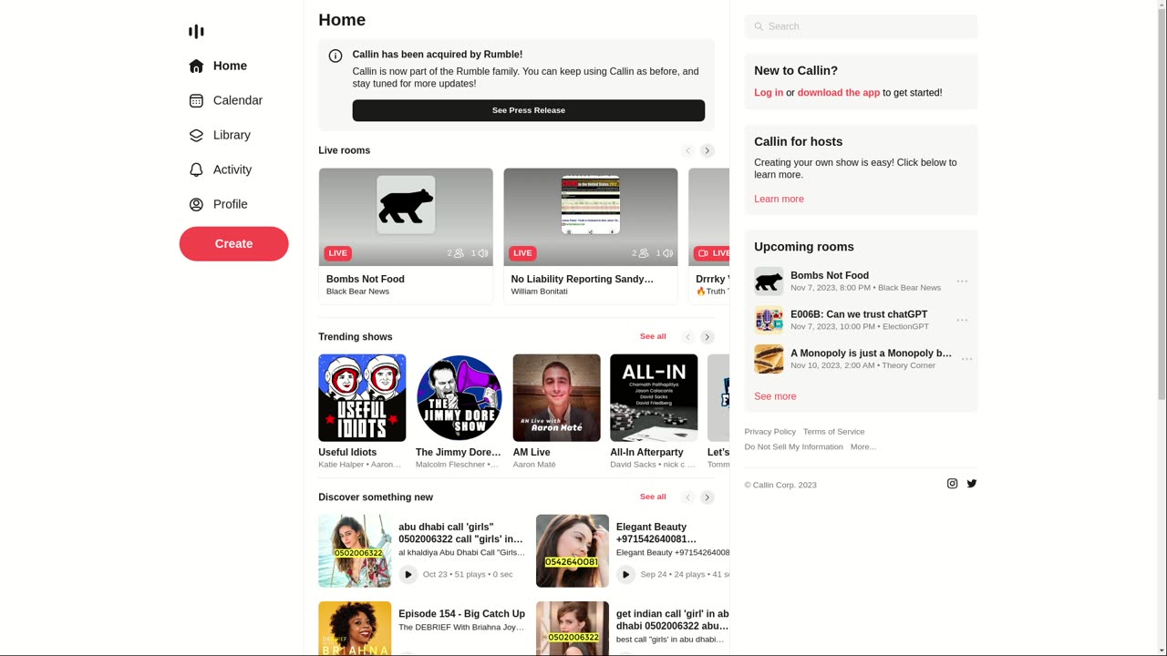1167x656 pixels.
Task: Click the See Press Release button
Action: [x=529, y=110]
